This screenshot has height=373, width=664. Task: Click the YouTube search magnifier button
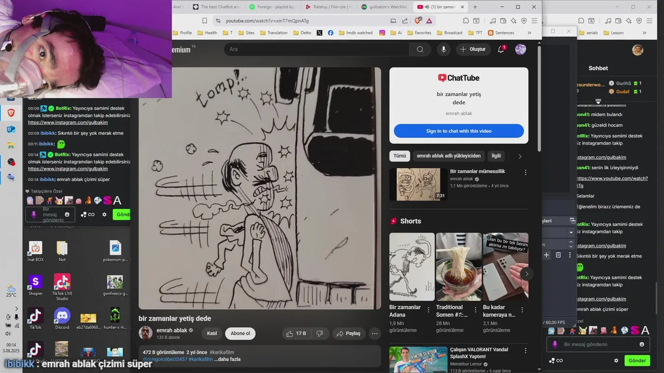[420, 49]
